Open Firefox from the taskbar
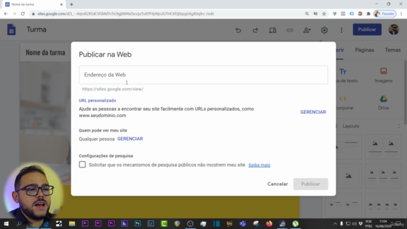 pyautogui.click(x=269, y=223)
